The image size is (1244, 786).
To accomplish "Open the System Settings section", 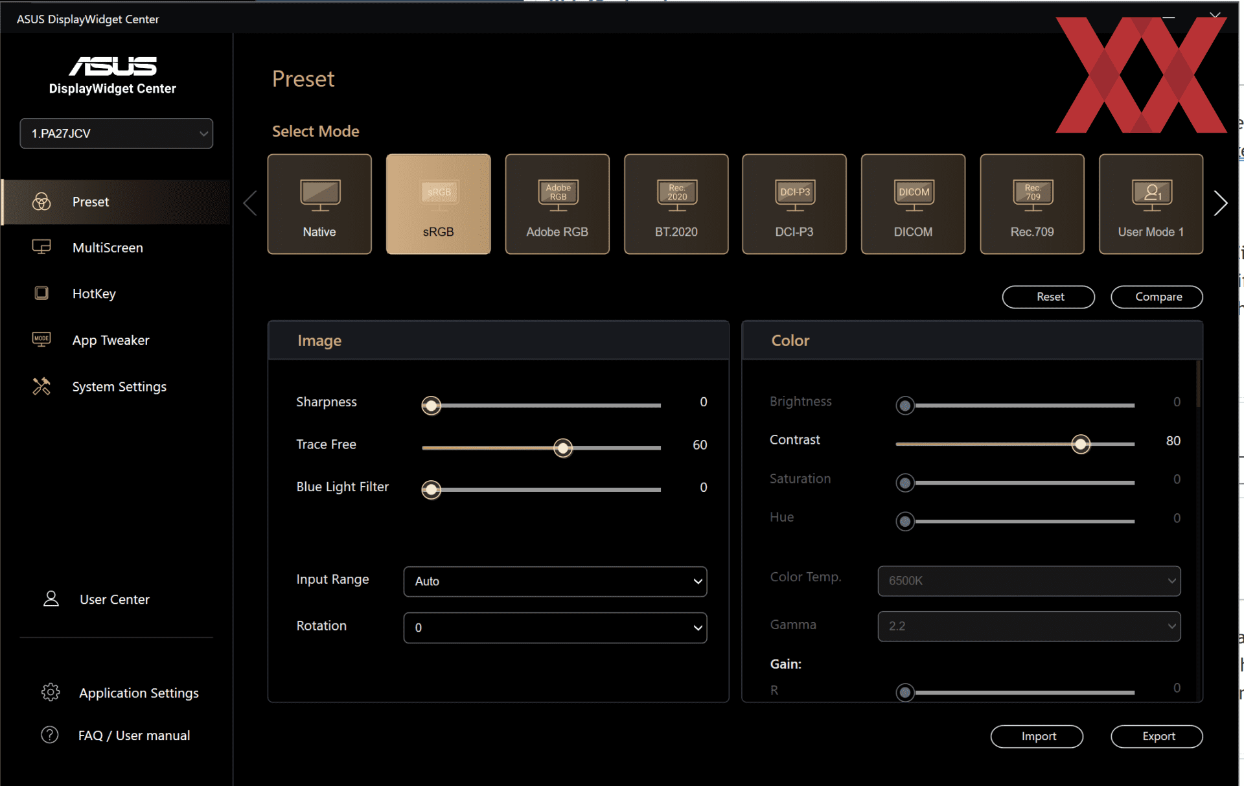I will click(119, 387).
